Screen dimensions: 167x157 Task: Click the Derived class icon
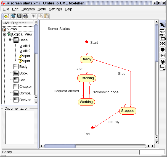click(16, 100)
